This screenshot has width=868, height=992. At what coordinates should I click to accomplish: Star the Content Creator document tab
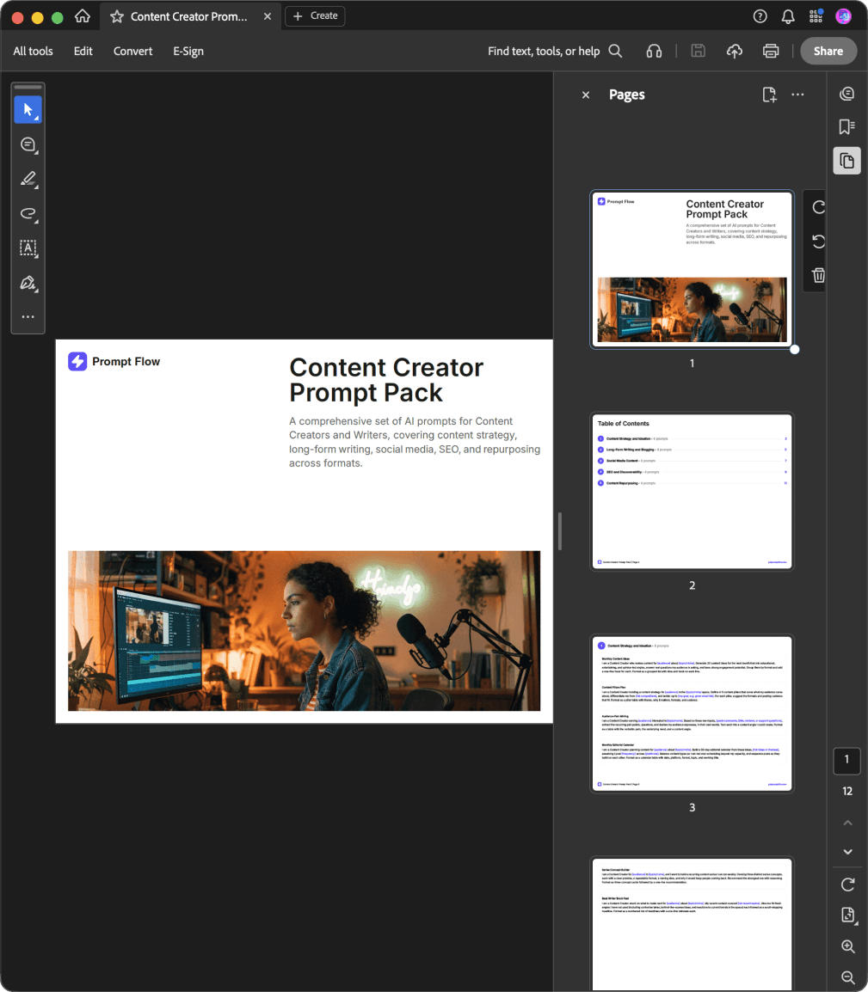click(x=116, y=16)
